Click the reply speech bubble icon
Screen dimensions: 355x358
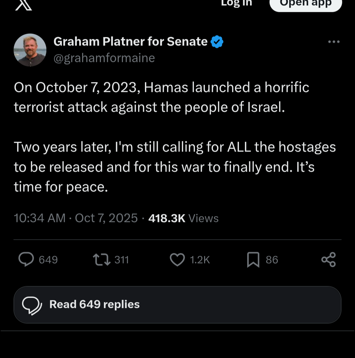[x=26, y=260]
